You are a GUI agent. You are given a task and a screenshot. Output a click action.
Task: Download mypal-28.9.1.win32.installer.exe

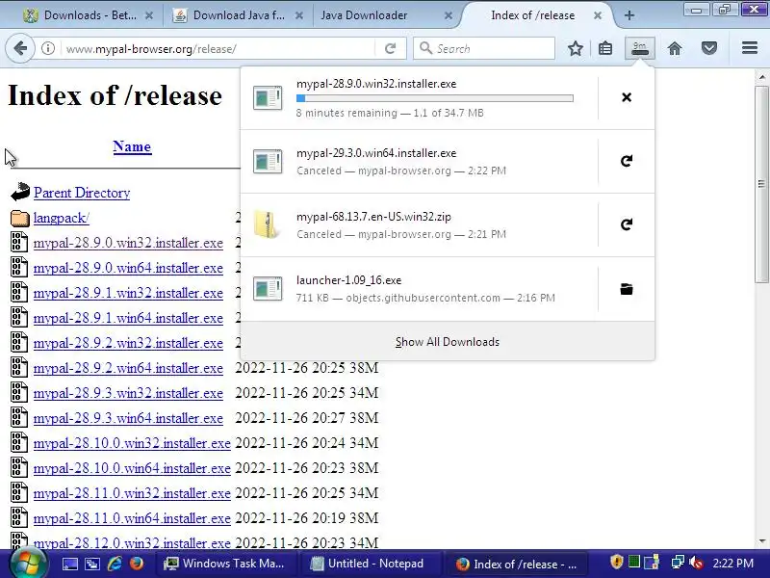(x=128, y=293)
